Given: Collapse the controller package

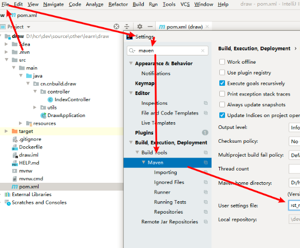Looking at the screenshot, I should coord(35,91).
